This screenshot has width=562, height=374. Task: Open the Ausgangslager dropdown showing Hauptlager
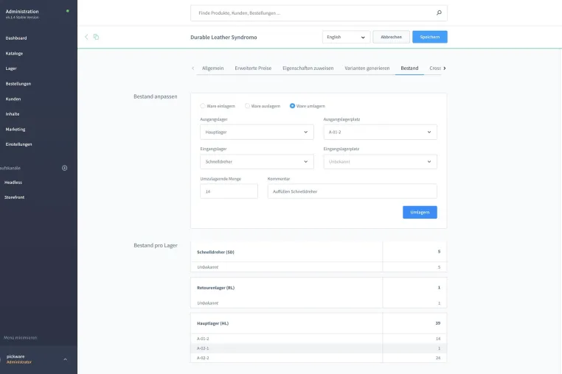tap(257, 132)
